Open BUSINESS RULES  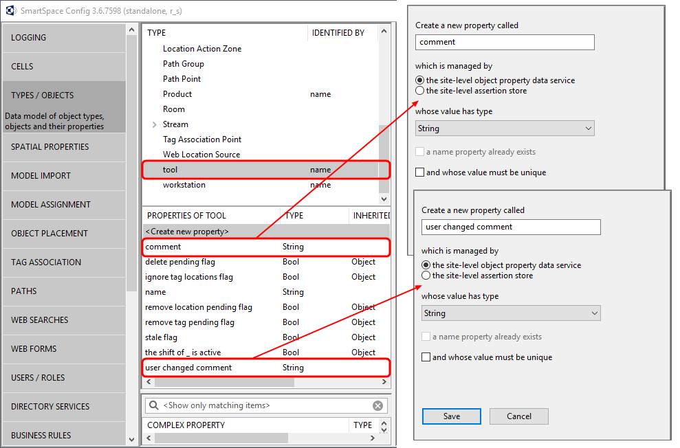pyautogui.click(x=64, y=434)
